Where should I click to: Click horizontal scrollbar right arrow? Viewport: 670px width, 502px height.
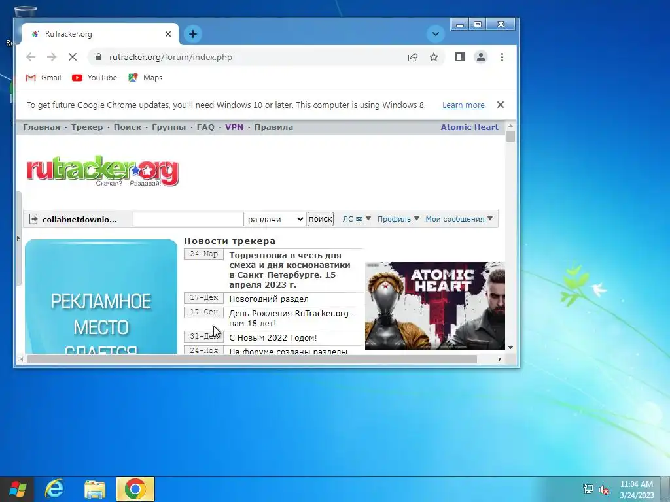point(499,360)
